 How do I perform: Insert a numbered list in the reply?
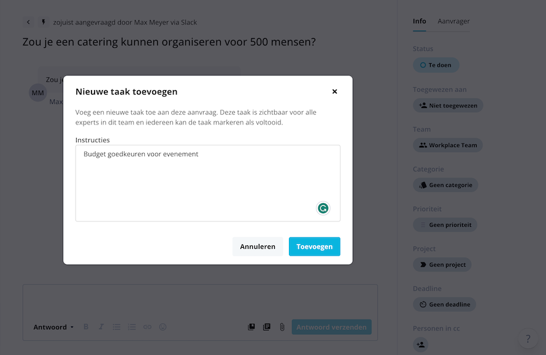pyautogui.click(x=132, y=327)
